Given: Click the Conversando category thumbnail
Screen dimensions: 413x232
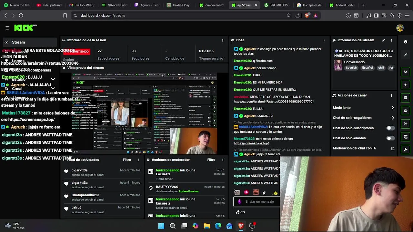Looking at the screenshot, I should point(338,65).
